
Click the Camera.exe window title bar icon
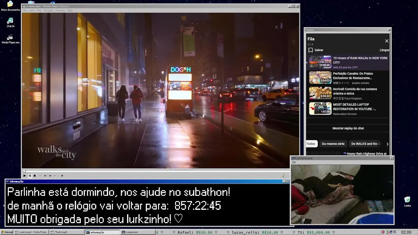293,158
